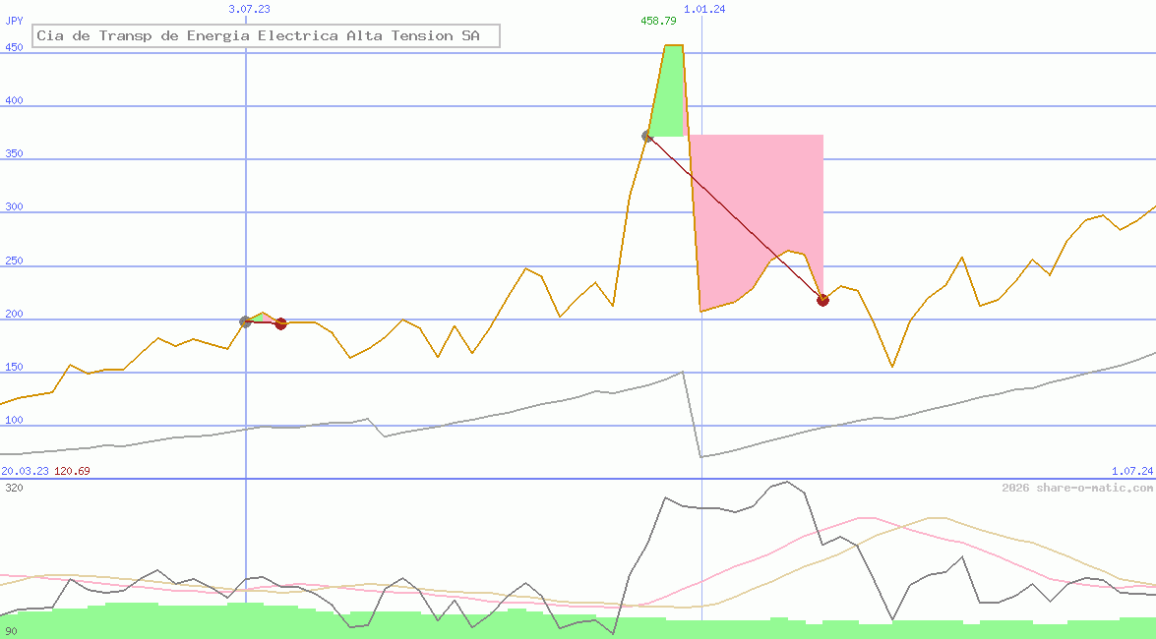Click the red exit dot after pink area
The image size is (1156, 639).
[x=822, y=300]
